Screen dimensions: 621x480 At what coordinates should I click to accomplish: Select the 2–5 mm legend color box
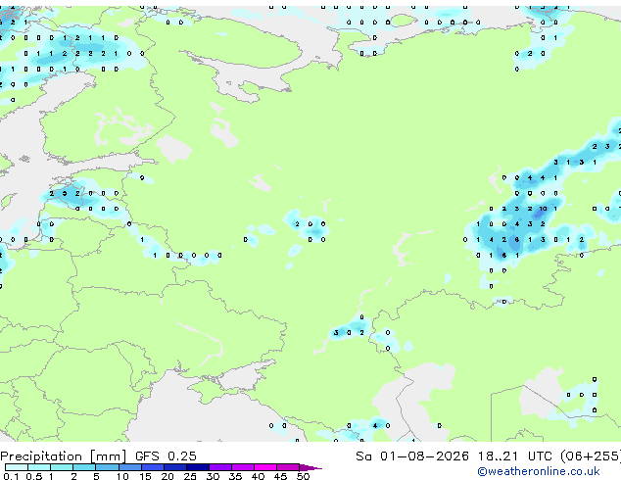[84, 467]
